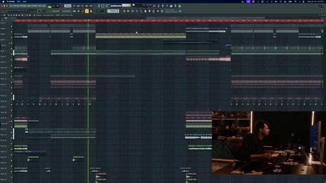Click the export/render icon in top toolbar
Image resolution: width=326 pixels, height=183 pixels.
[175, 6]
